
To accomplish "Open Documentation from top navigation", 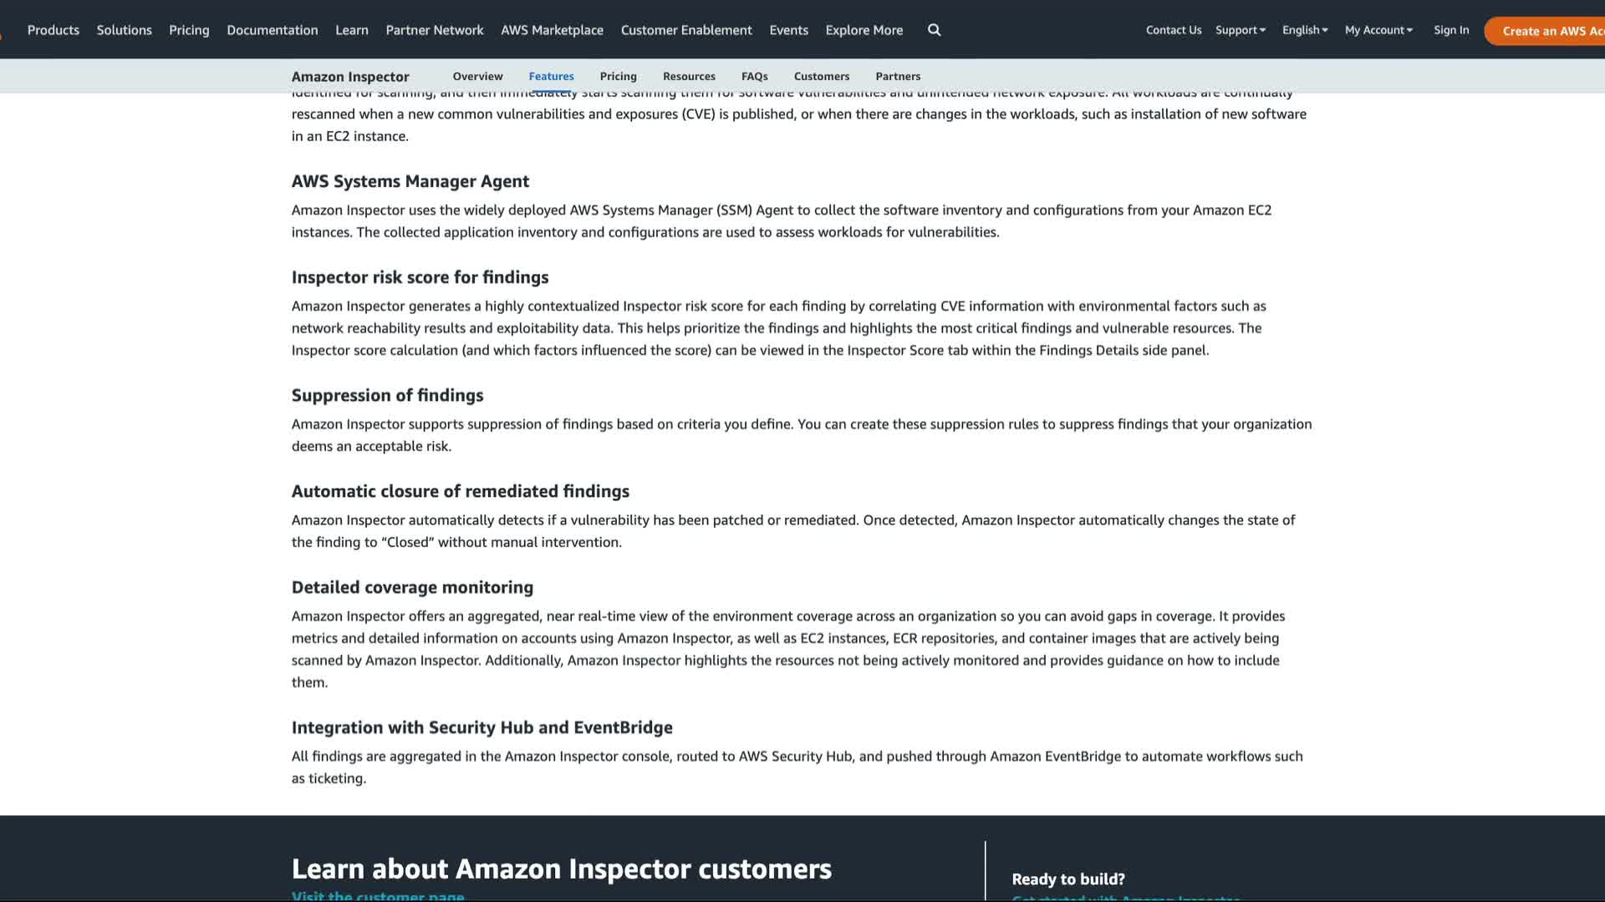I will tap(273, 30).
